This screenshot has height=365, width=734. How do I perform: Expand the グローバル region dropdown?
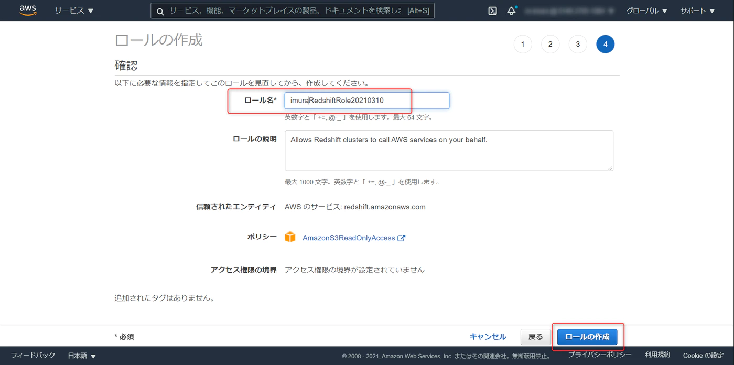click(646, 10)
